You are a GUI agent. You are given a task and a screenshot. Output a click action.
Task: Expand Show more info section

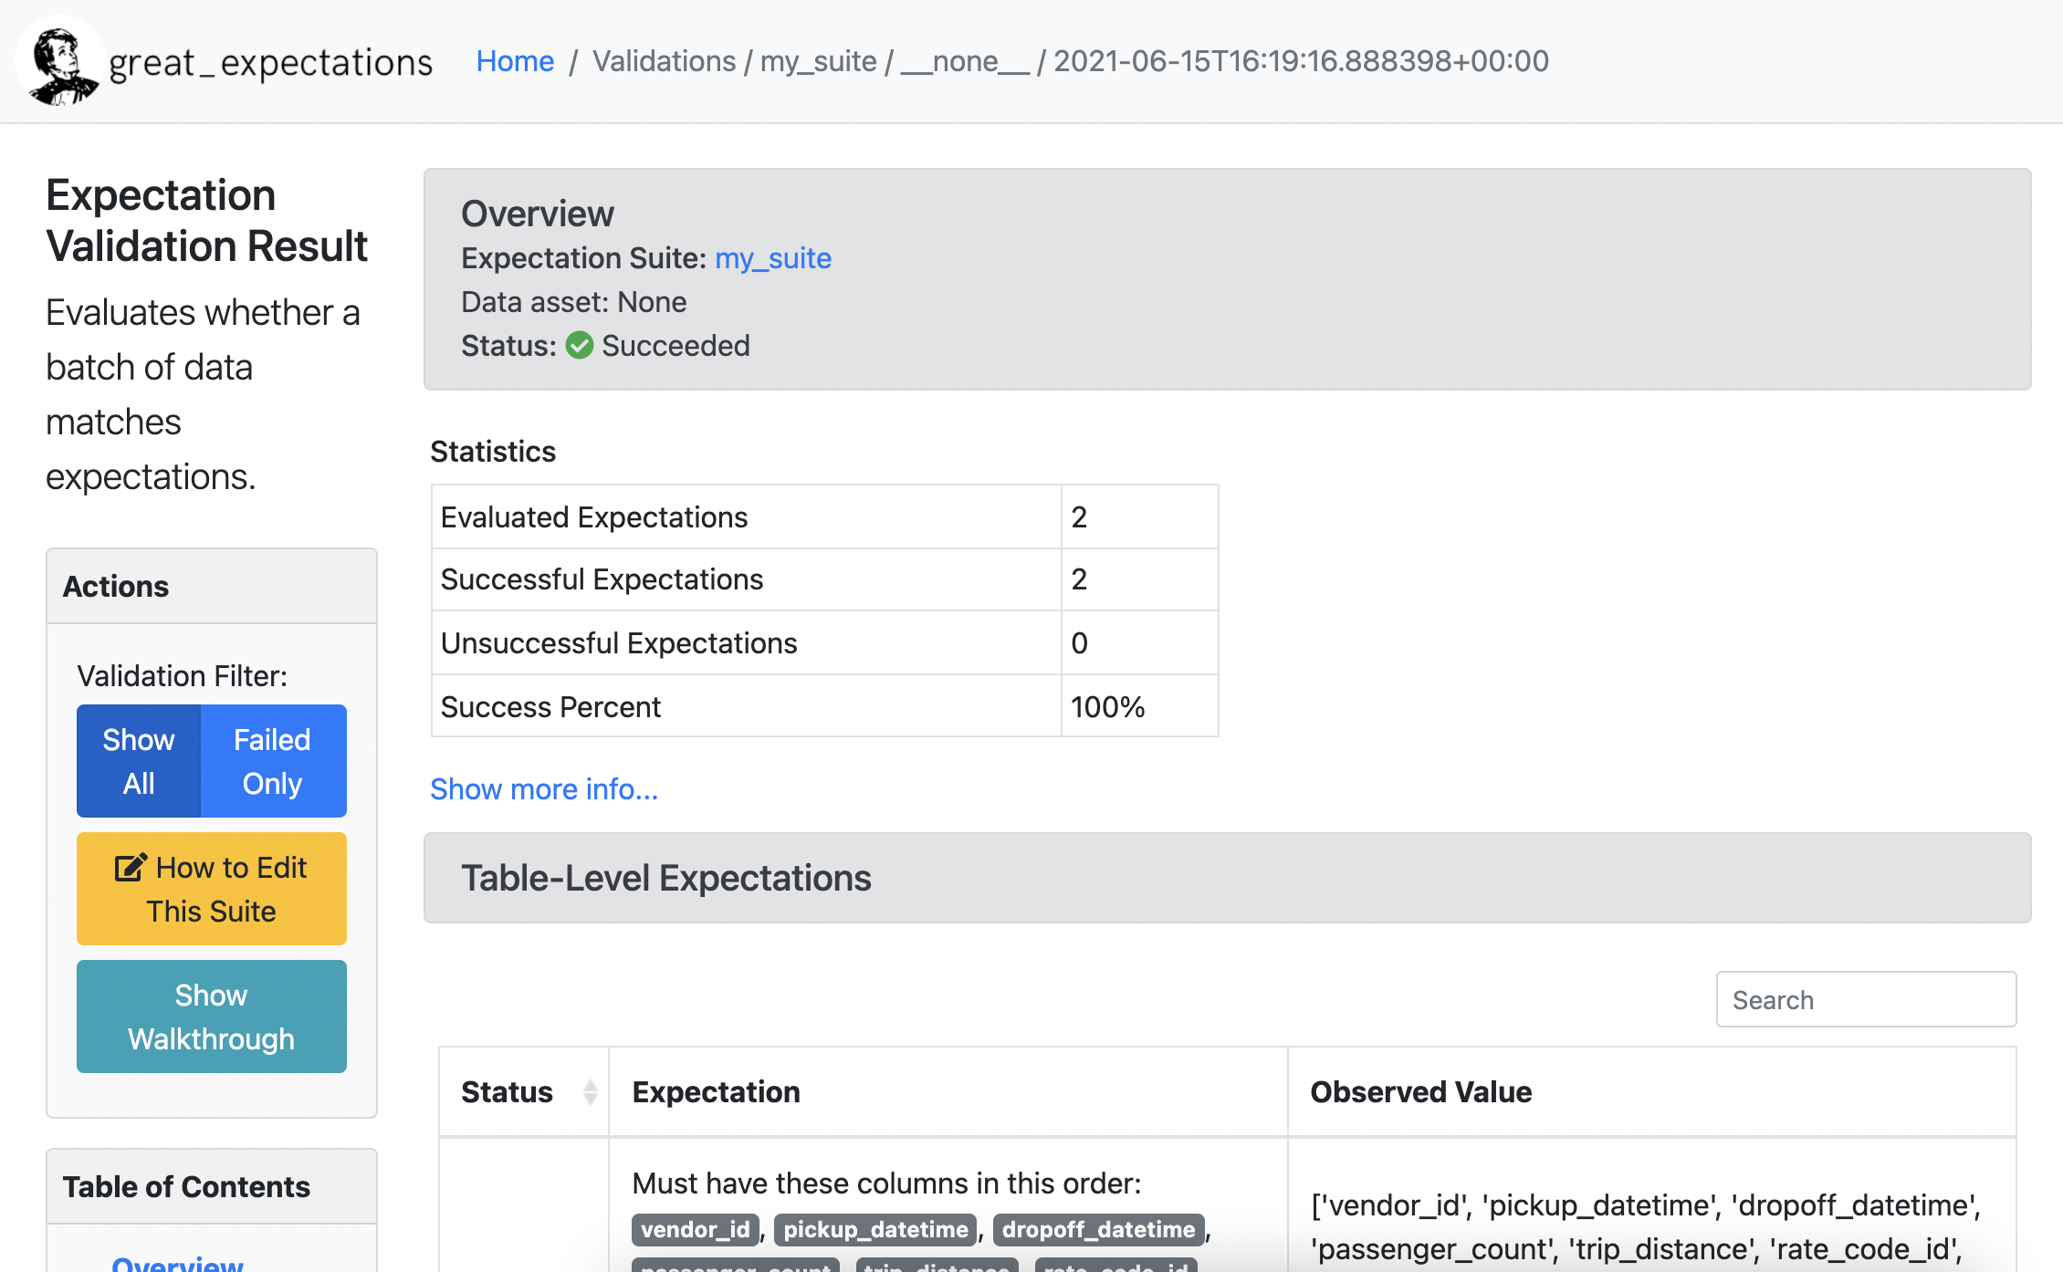[x=544, y=789]
